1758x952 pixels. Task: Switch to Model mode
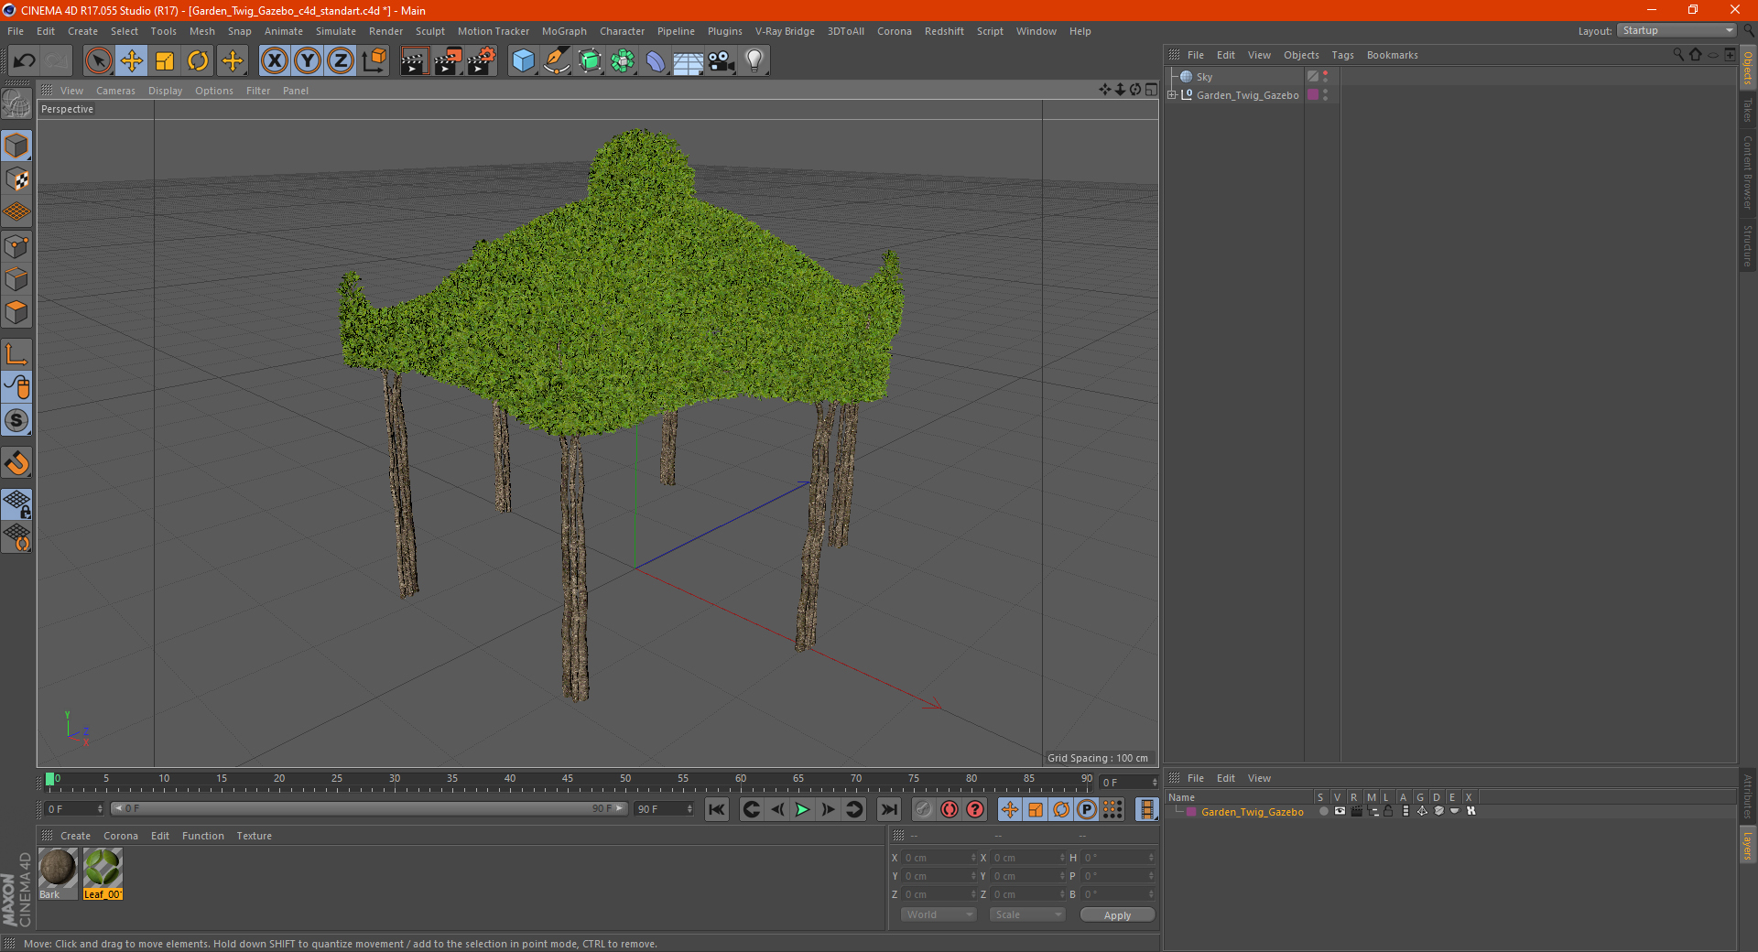(16, 146)
